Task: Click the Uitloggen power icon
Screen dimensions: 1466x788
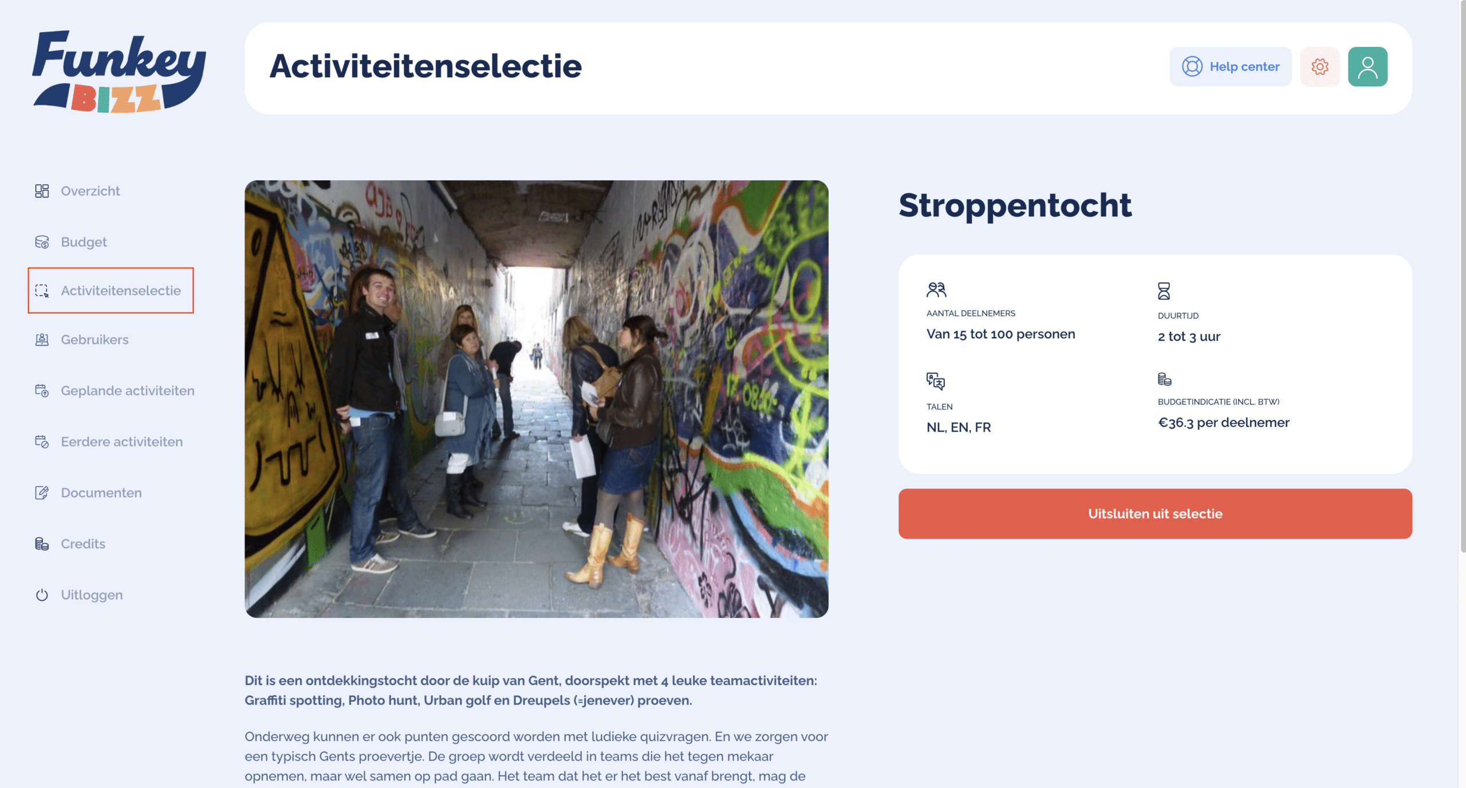Action: pos(42,595)
